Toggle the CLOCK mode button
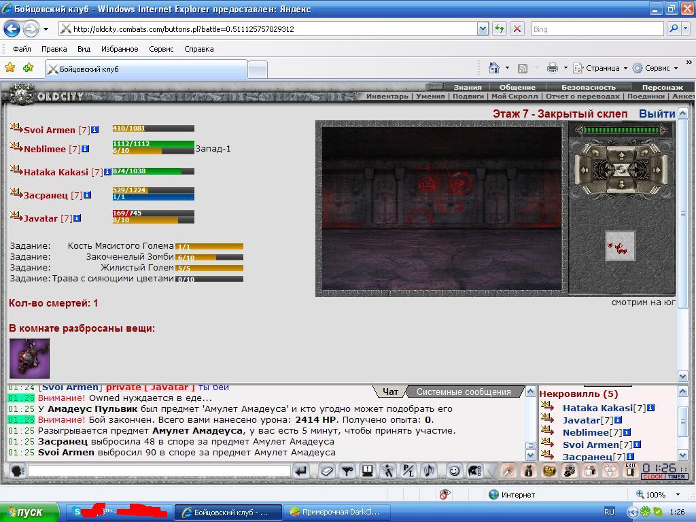 click(x=652, y=476)
